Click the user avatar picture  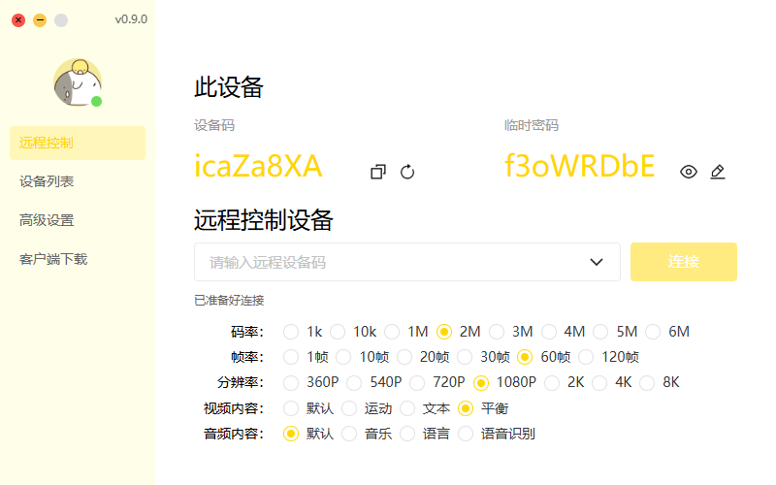point(78,82)
